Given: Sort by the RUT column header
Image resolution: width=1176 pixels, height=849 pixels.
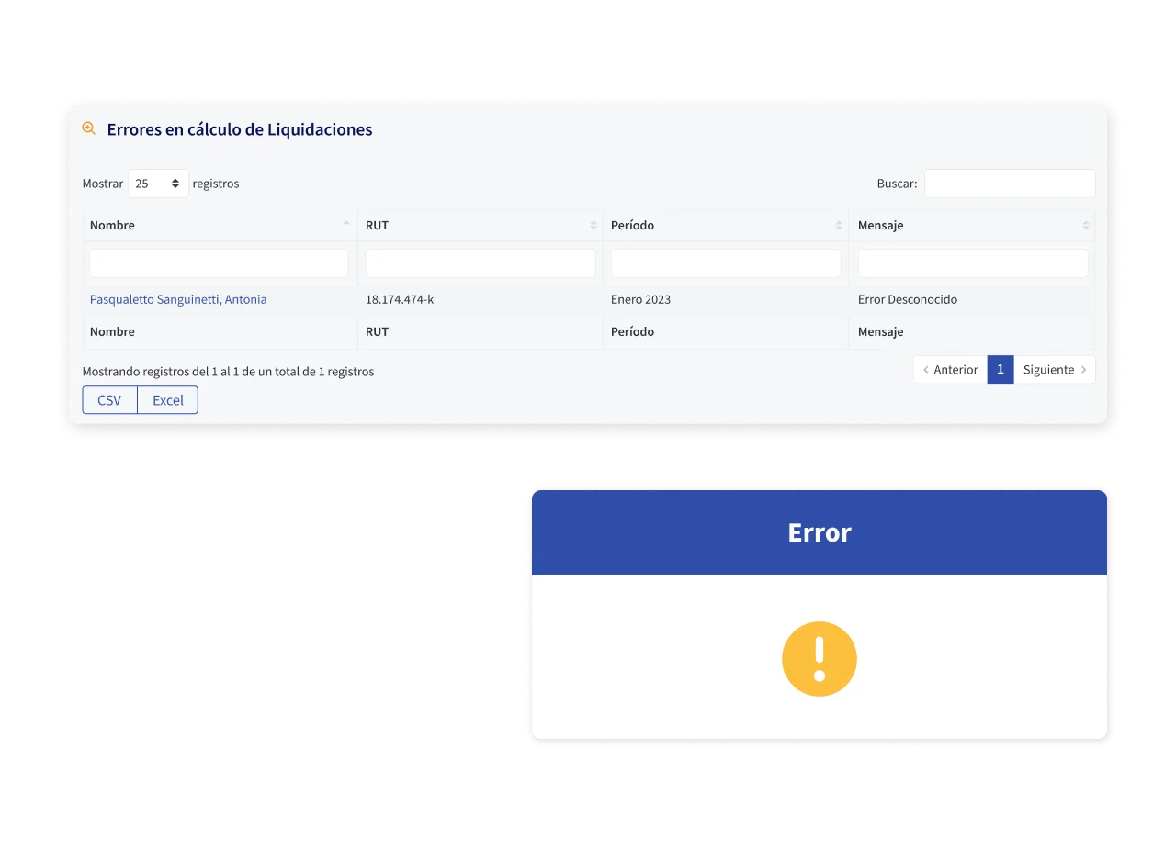Looking at the screenshot, I should (x=481, y=225).
